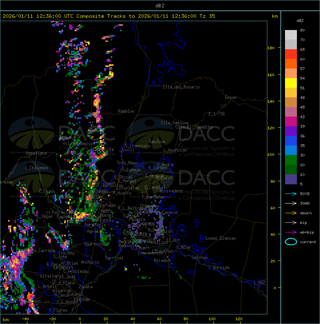Click the 180 tick on the right axis
This screenshot has height=324, width=320.
coord(271,48)
